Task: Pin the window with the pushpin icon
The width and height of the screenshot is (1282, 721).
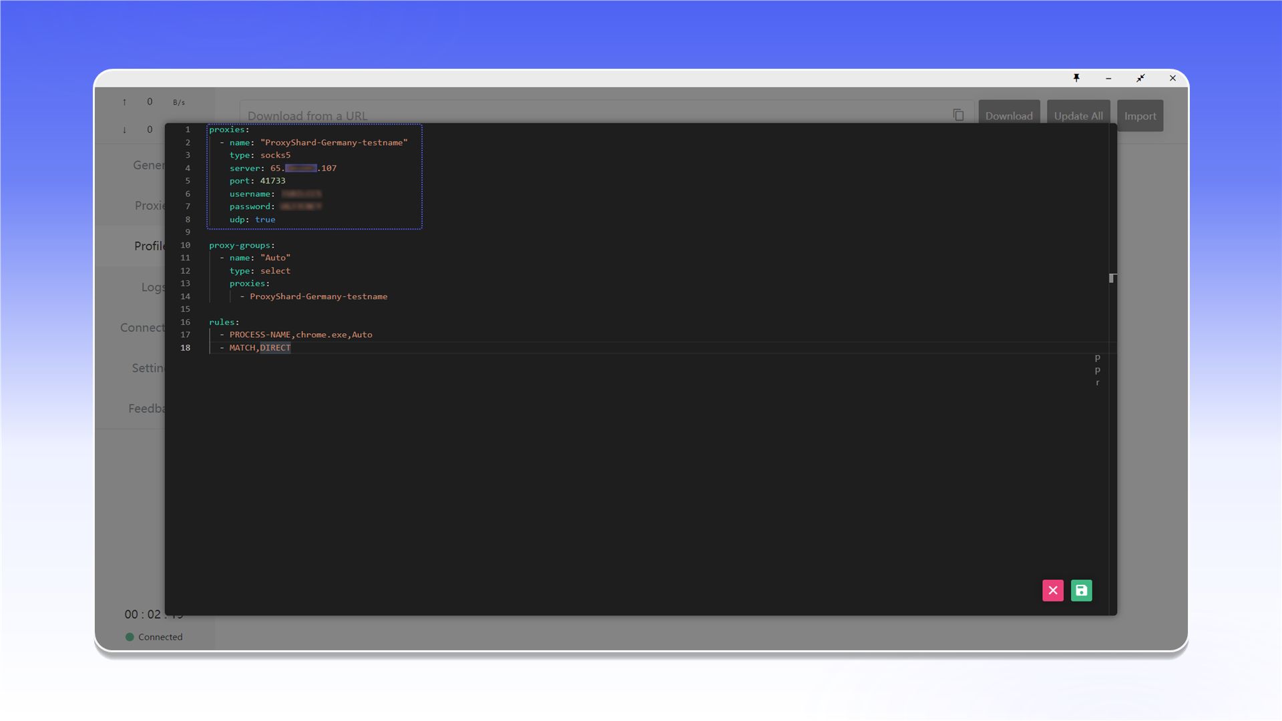Action: tap(1076, 78)
